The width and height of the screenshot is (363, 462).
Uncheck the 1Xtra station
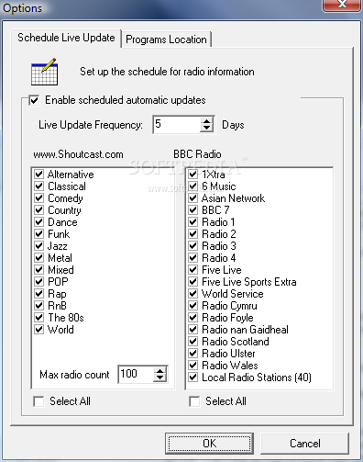192,175
